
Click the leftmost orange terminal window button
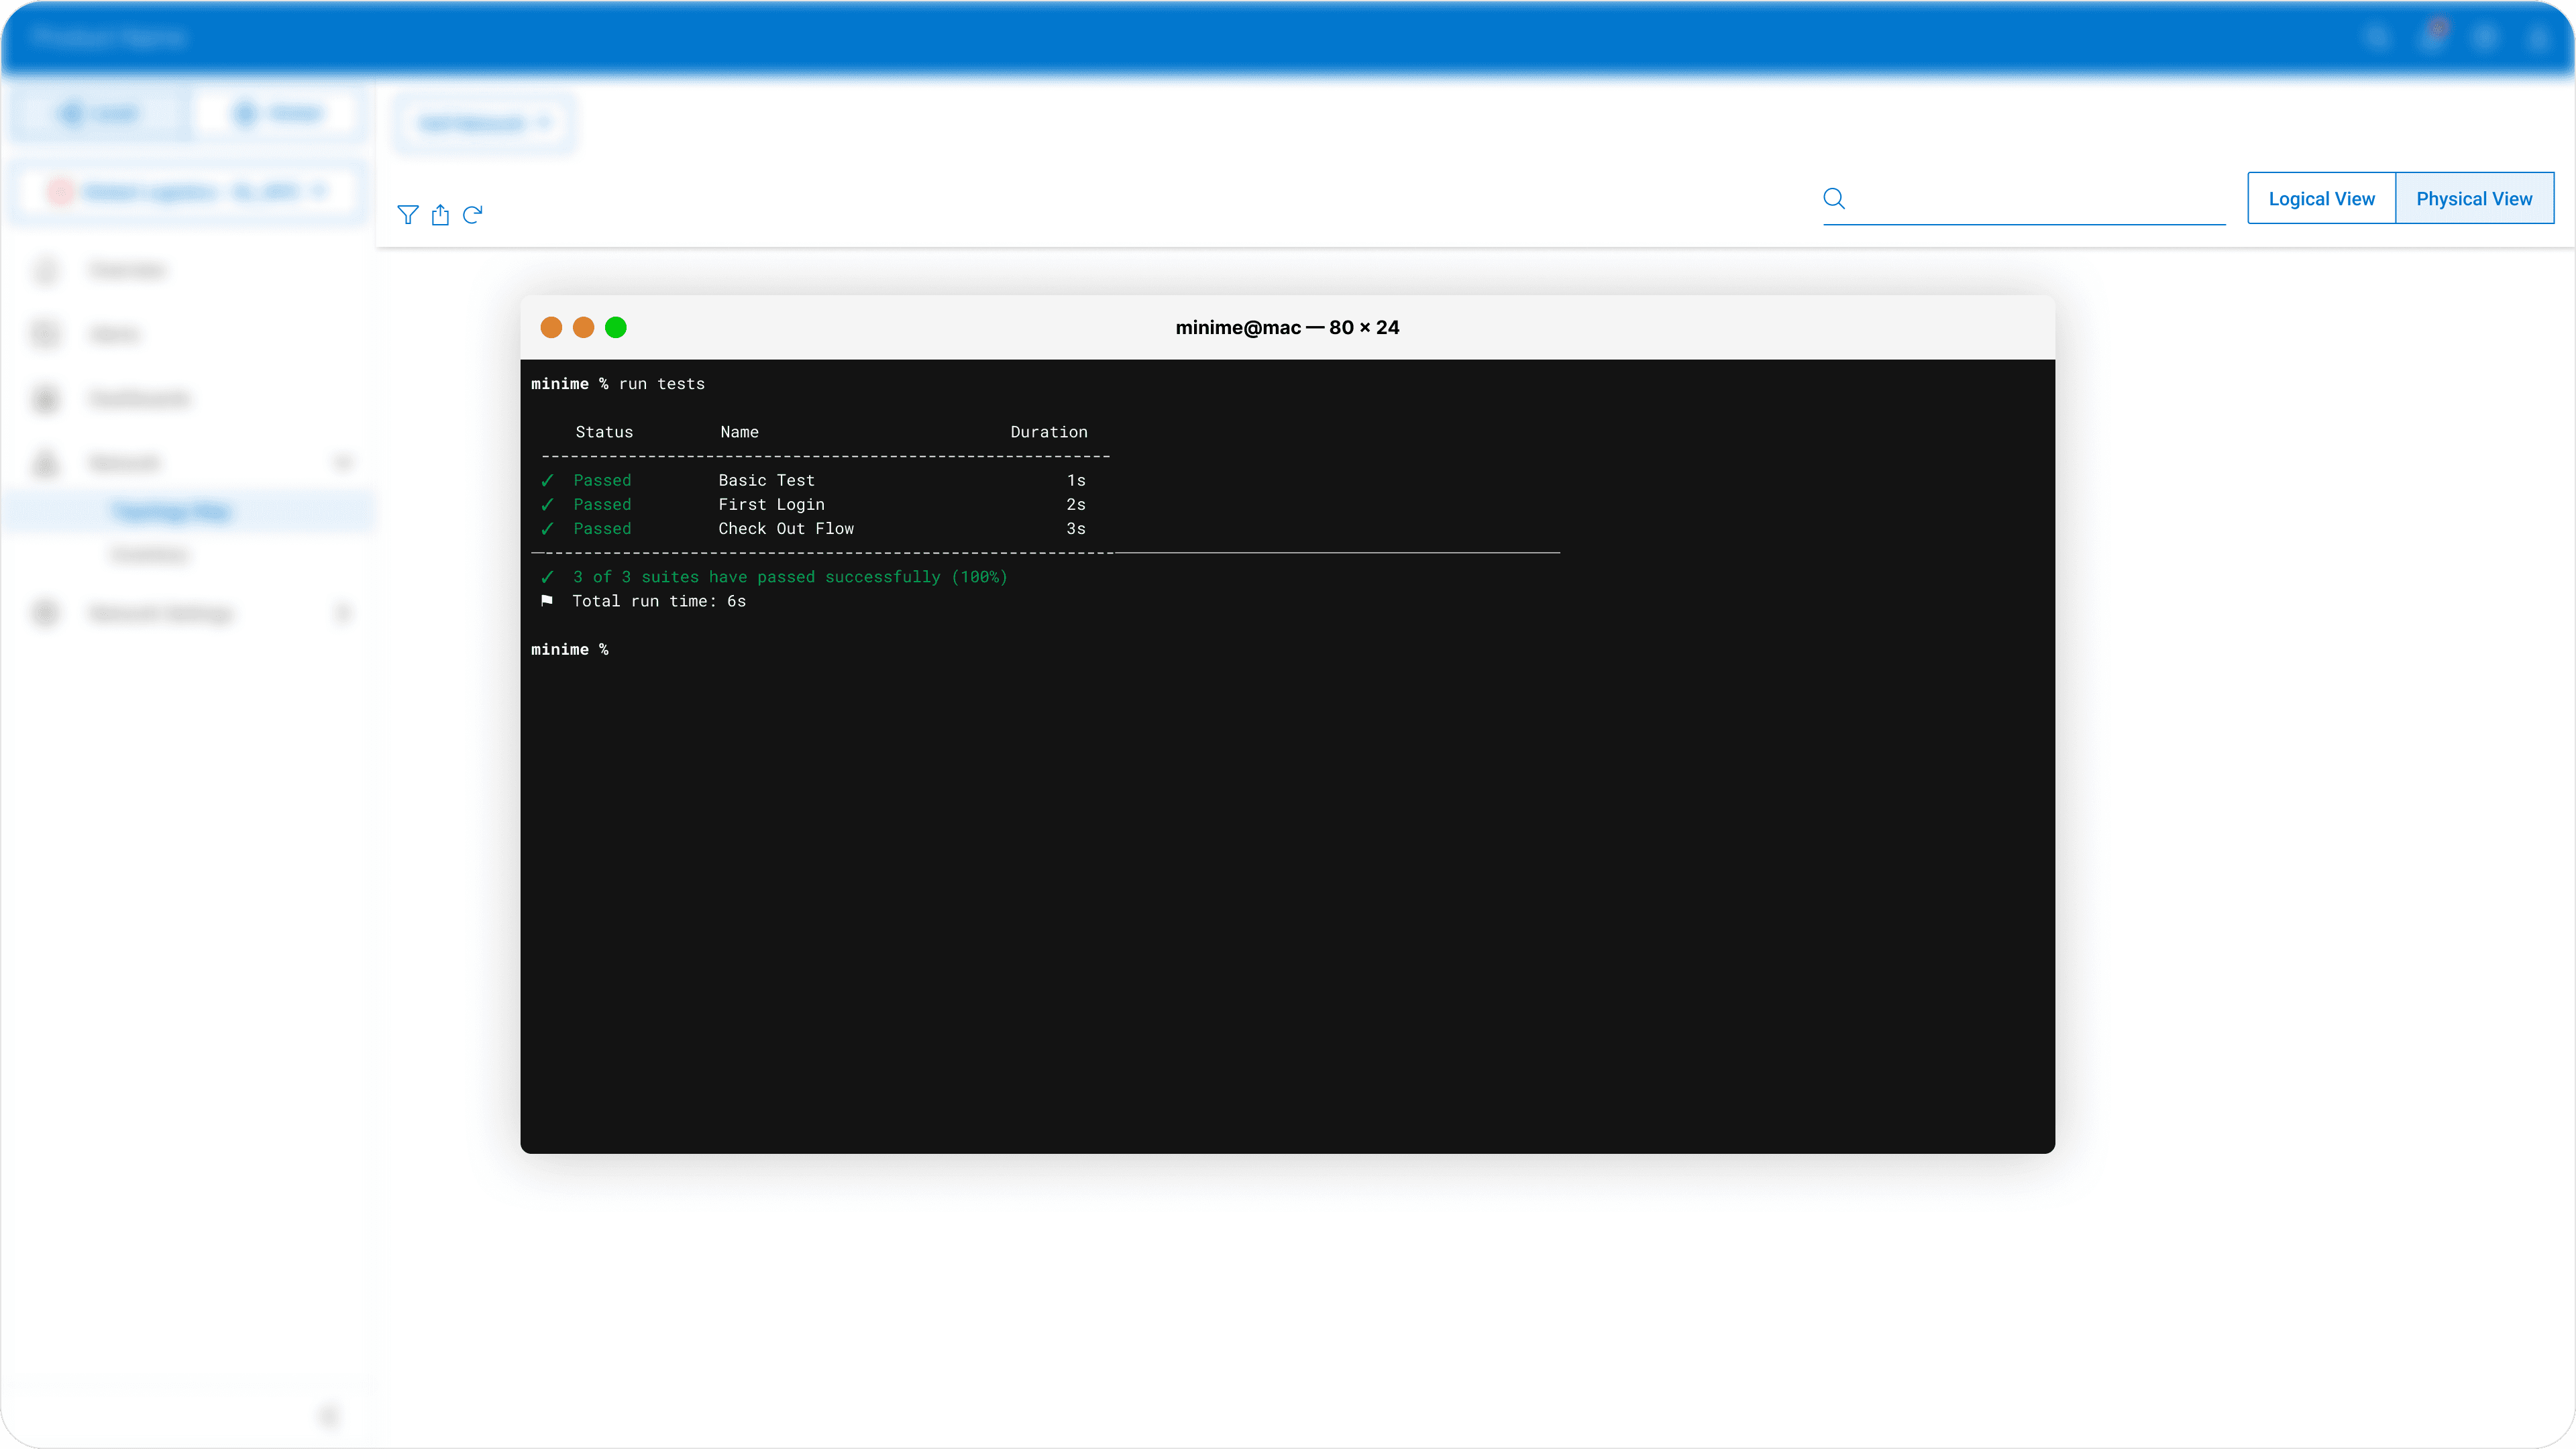point(551,327)
